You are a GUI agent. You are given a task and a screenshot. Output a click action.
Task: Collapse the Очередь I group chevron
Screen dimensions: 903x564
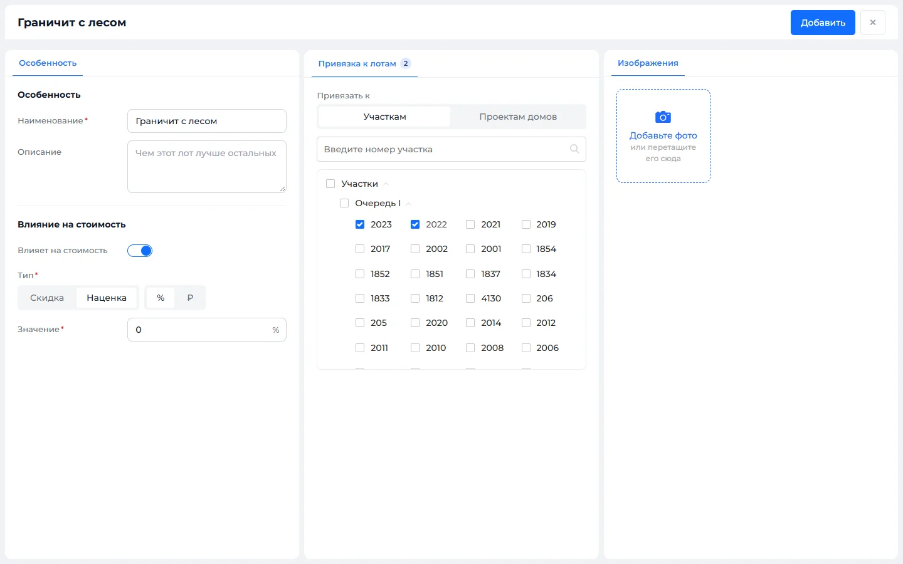point(408,203)
